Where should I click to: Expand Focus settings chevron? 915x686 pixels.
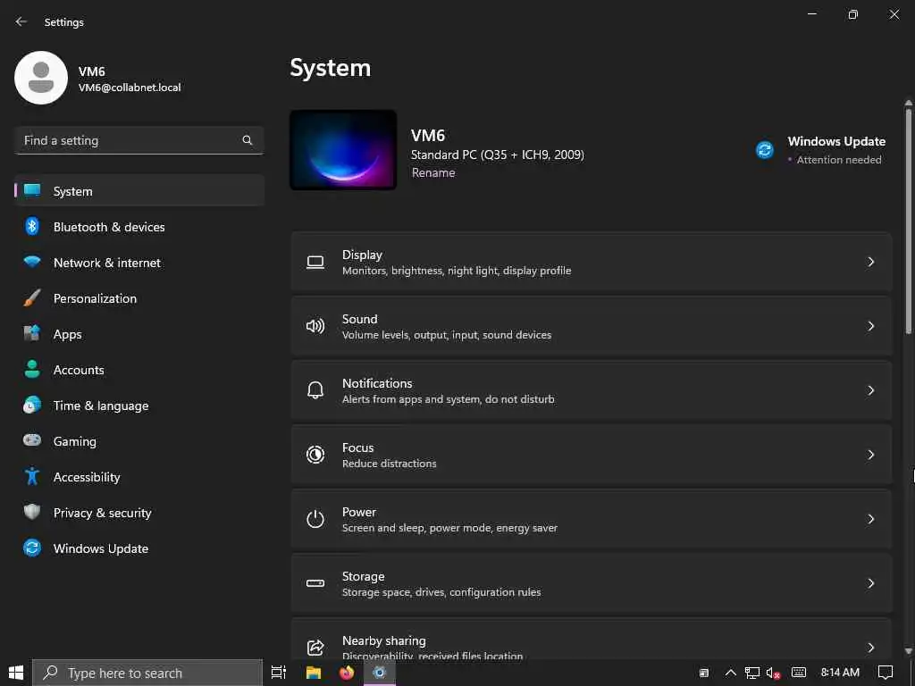tap(870, 455)
